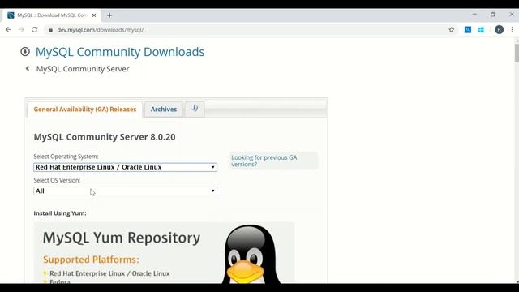Click 'Supported Platforms:' text
The width and height of the screenshot is (519, 292).
[91, 260]
